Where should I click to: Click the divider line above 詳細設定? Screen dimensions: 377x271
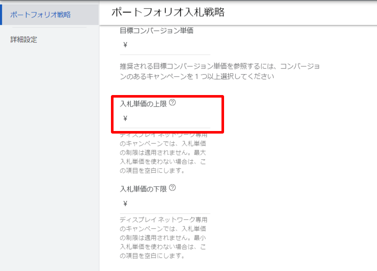pos(49,27)
